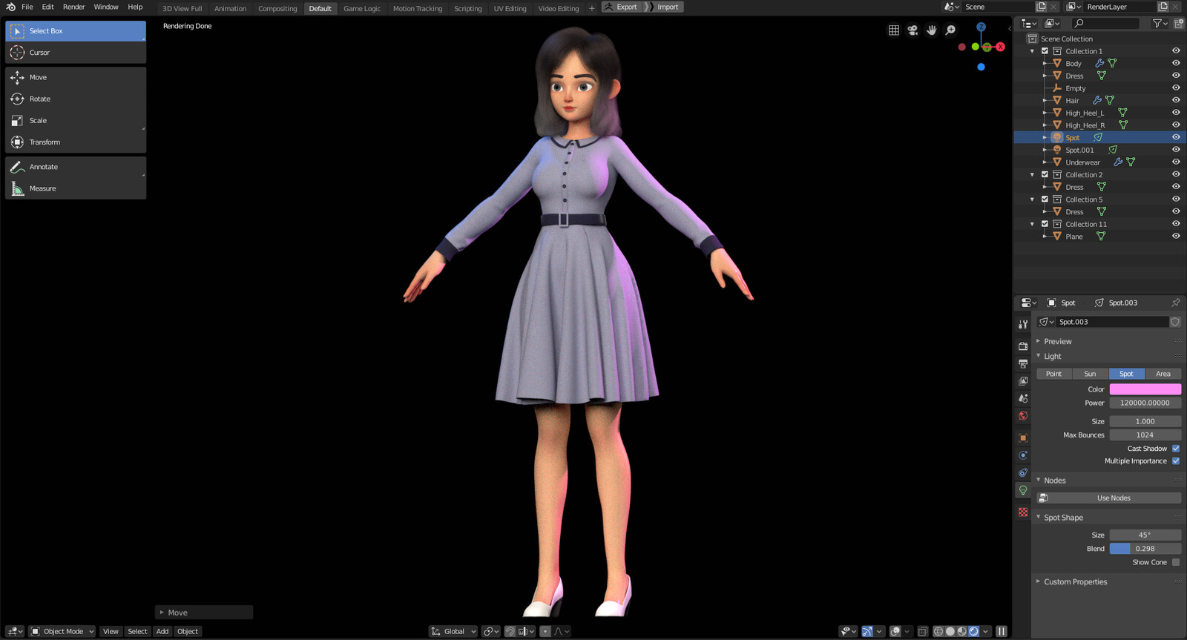Click the viewport pan hand icon
This screenshot has width=1187, height=640.
tap(932, 30)
